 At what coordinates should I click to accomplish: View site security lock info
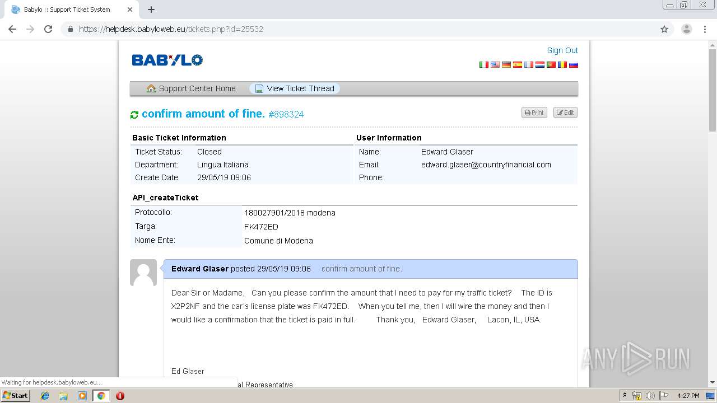pyautogui.click(x=71, y=29)
